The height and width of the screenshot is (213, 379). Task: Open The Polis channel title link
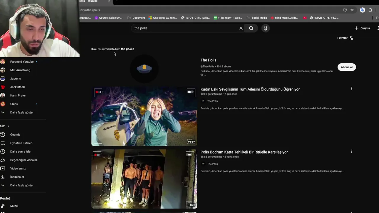(208, 60)
